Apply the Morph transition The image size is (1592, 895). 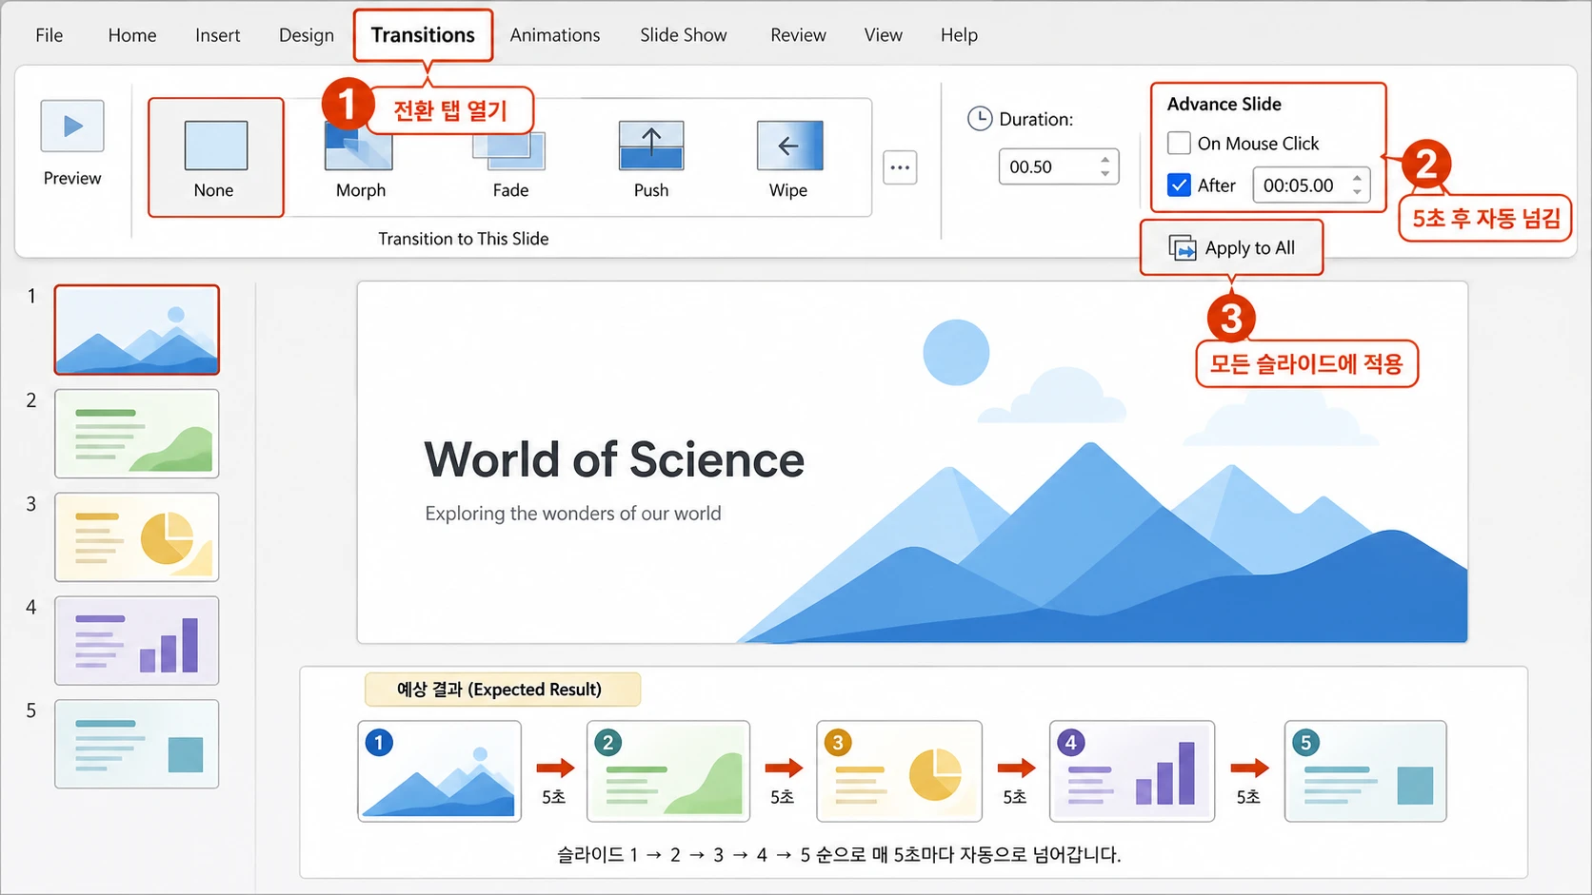pos(360,158)
